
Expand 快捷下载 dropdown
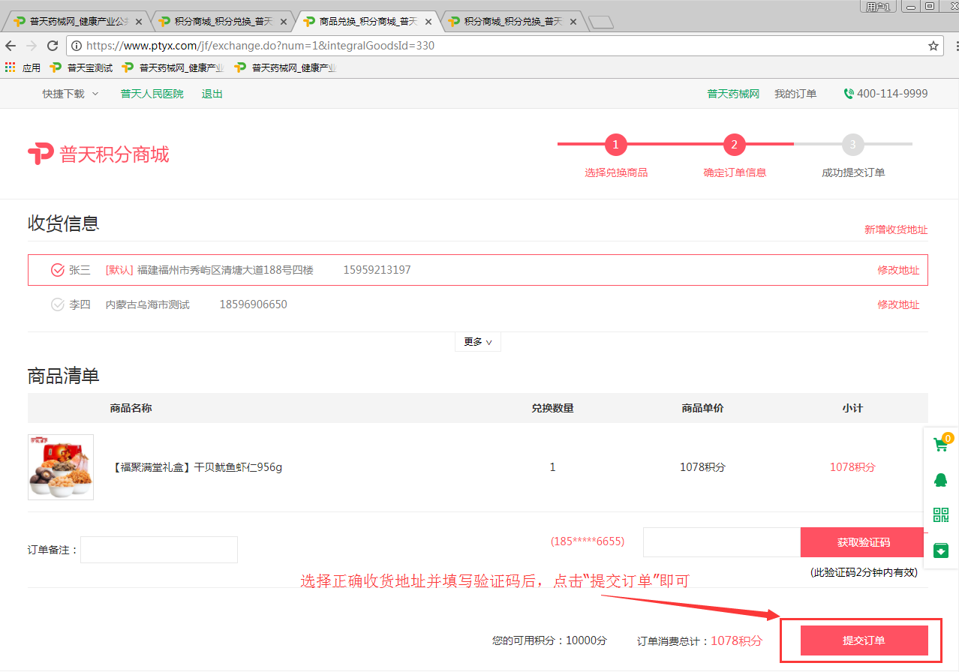click(71, 94)
